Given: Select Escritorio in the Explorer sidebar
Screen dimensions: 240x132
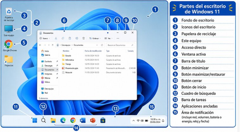Looking at the screenshot, I should coord(47,61).
